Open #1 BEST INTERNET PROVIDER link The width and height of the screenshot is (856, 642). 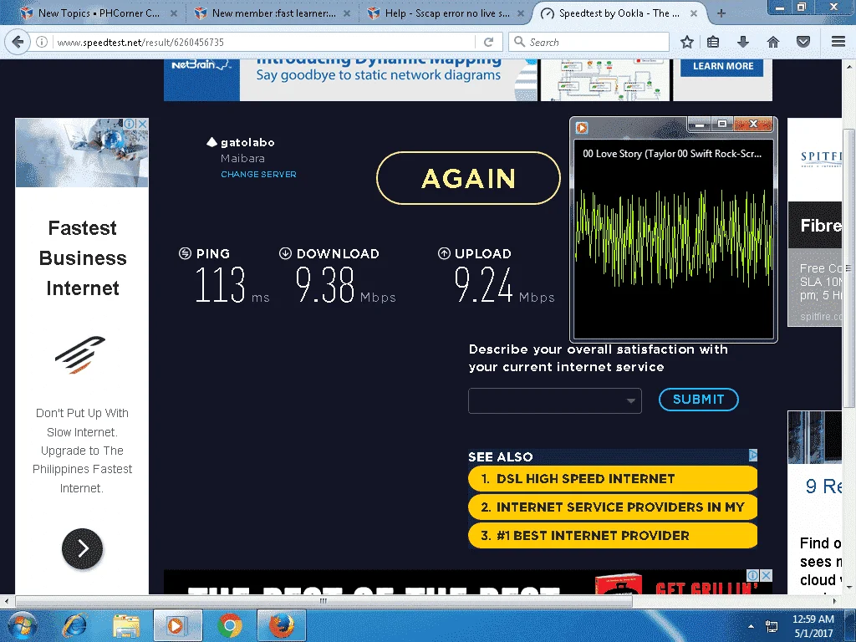point(613,536)
